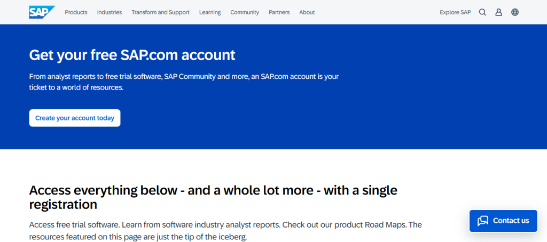The height and width of the screenshot is (242, 547).
Task: Open the Industries menu
Action: tap(110, 12)
